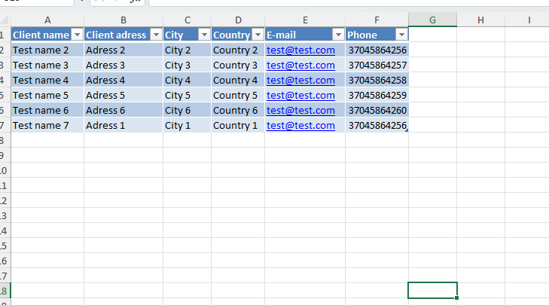Select cell Country 3
This screenshot has width=549, height=305.
pos(238,65)
